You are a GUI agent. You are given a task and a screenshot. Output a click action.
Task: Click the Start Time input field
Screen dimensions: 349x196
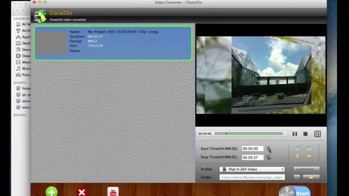click(252, 149)
